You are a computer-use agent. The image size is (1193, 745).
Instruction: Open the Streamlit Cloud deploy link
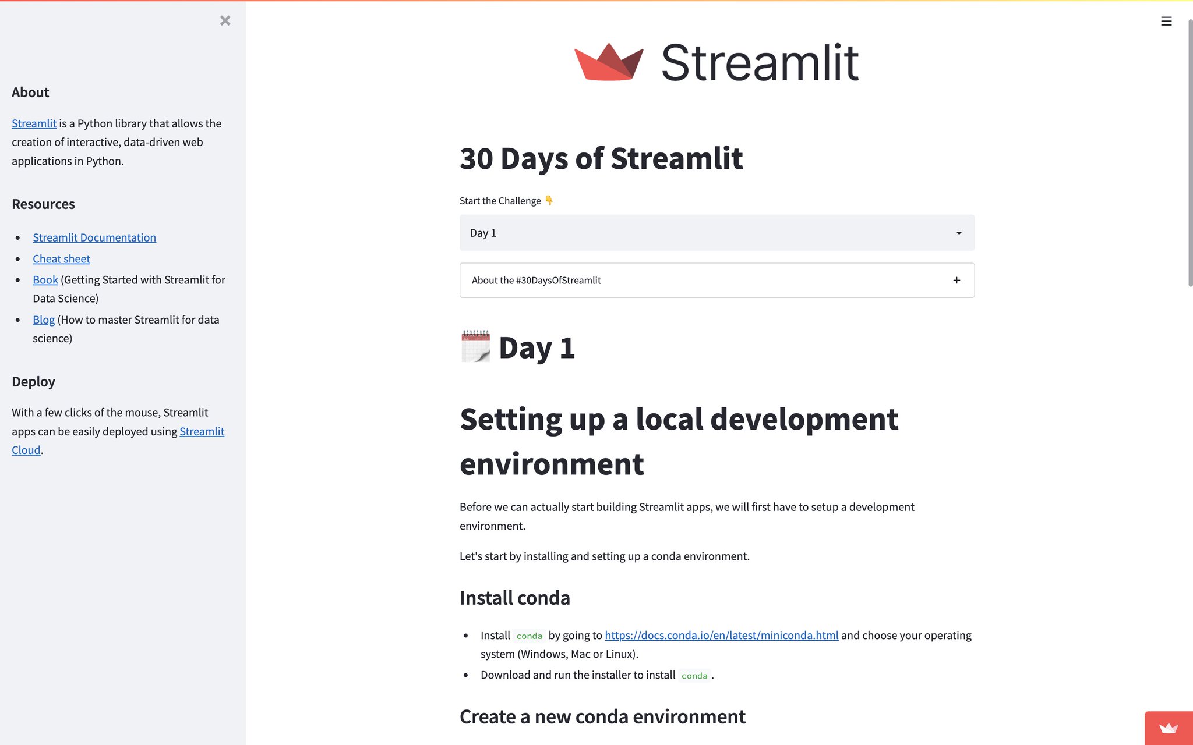(202, 431)
